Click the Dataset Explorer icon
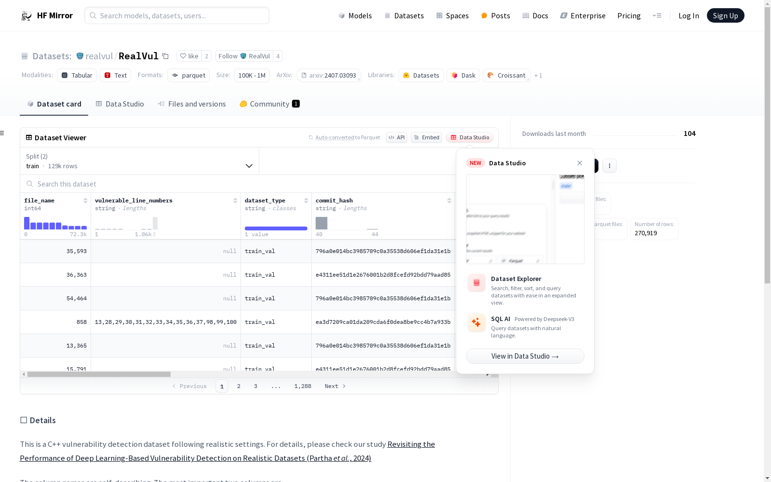Viewport: 771px width, 482px height. click(477, 283)
